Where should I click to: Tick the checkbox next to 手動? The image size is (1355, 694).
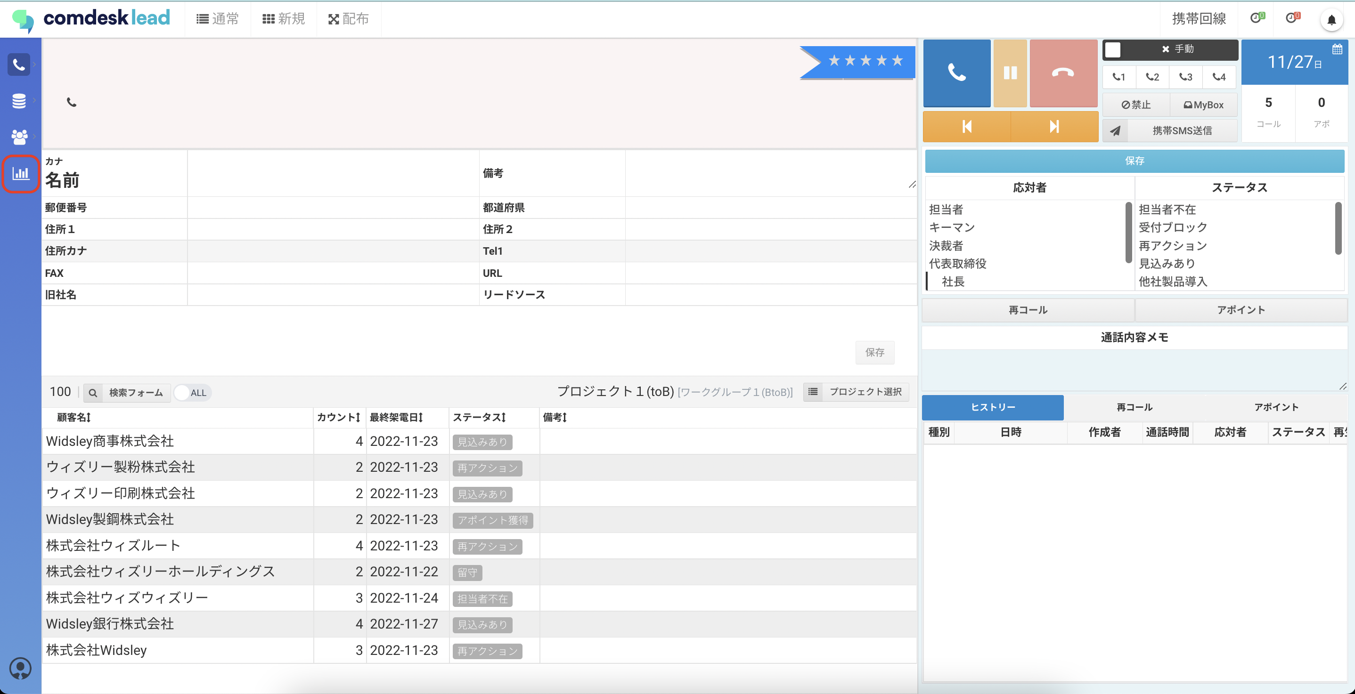point(1112,49)
